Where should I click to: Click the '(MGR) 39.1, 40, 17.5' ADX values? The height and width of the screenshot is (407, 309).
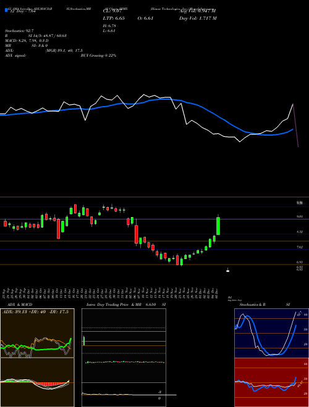tap(64, 51)
